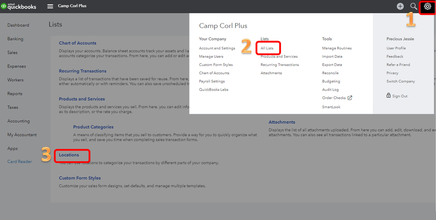The width and height of the screenshot is (436, 220).
Task: Open Payroll Settings in gear menu
Action: pyautogui.click(x=211, y=81)
